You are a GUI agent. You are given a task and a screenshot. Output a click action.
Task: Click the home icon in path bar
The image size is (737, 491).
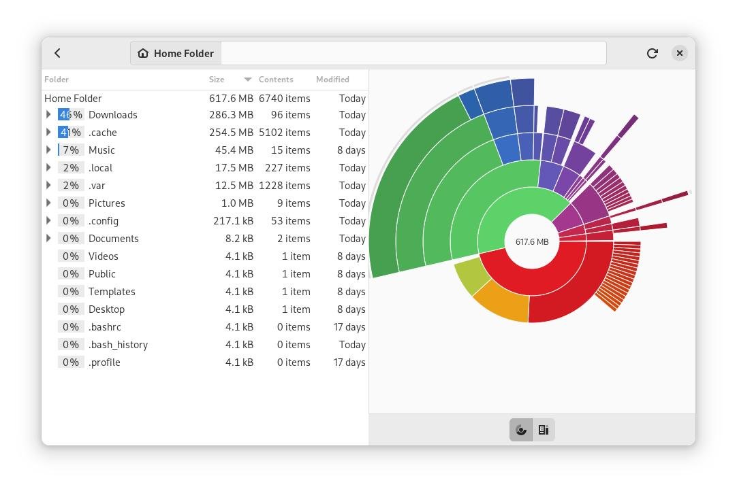[143, 53]
